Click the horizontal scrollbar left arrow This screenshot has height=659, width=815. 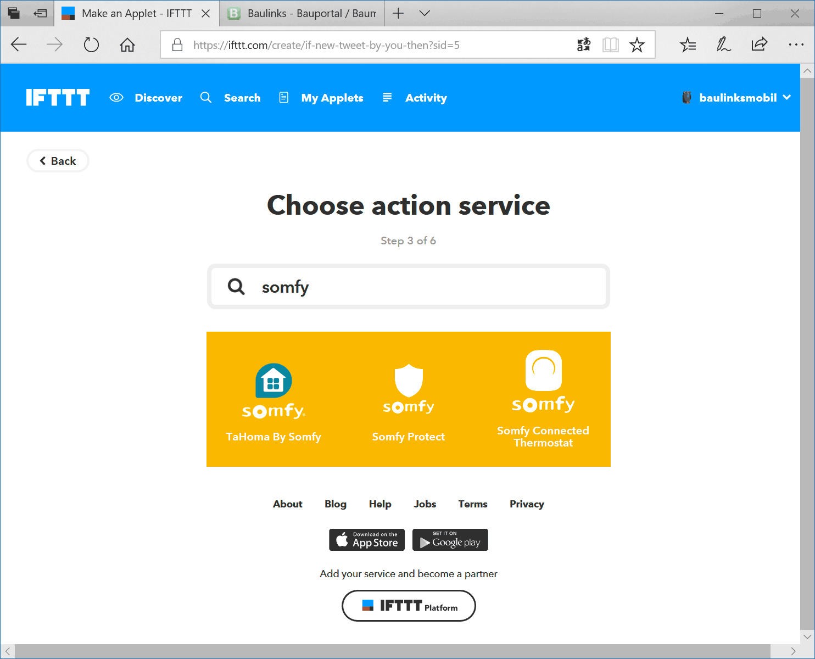8,651
